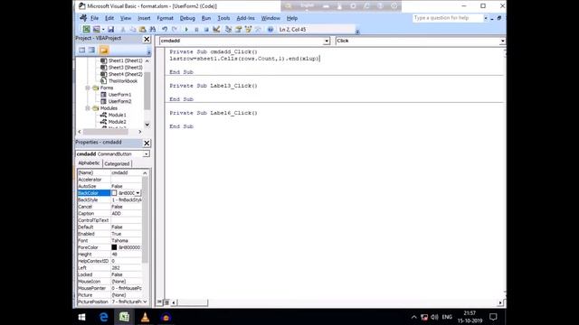This screenshot has height=325, width=579.
Task: Open the Add-Ins menu
Action: 245,18
